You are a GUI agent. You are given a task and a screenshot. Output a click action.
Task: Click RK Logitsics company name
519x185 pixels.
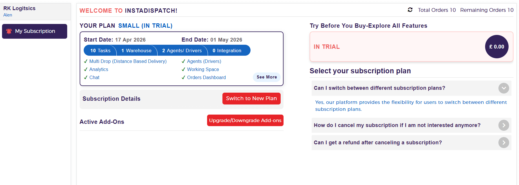19,8
